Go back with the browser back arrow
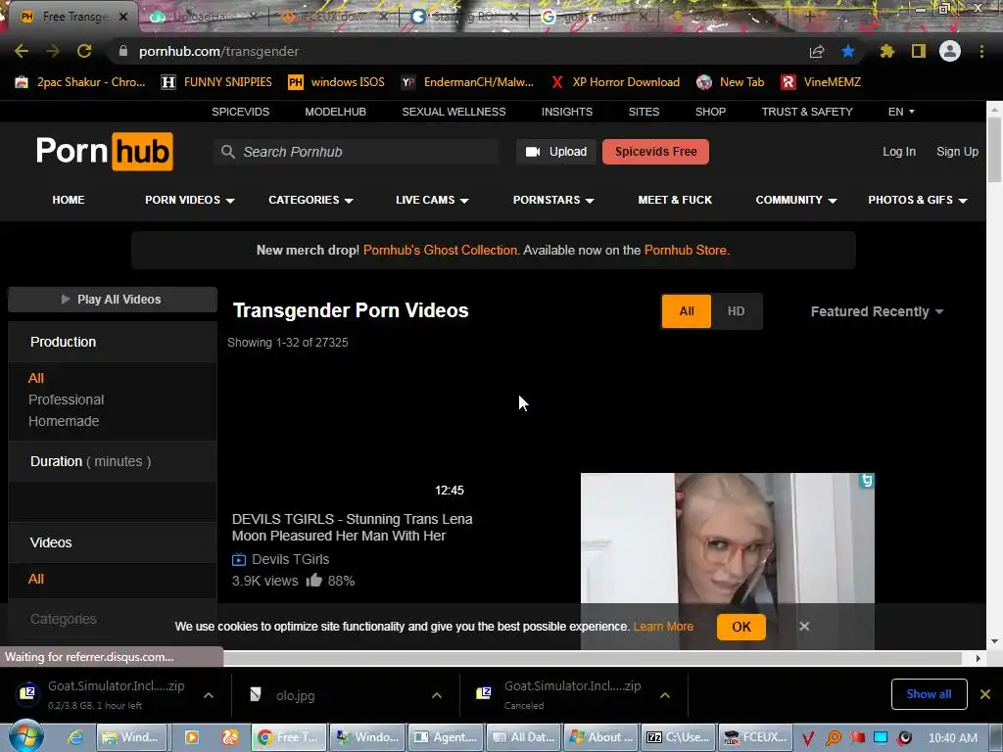The height and width of the screenshot is (752, 1003). pos(22,51)
